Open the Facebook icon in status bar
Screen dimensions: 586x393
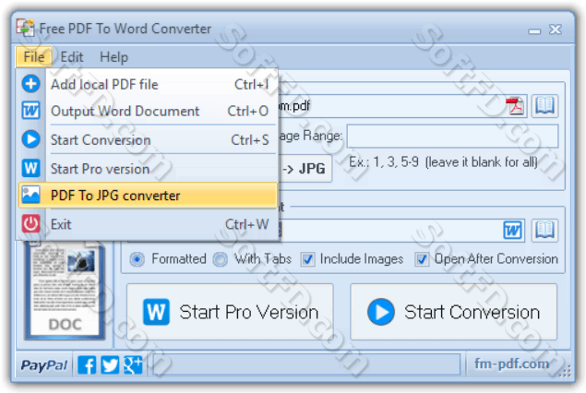tap(87, 365)
